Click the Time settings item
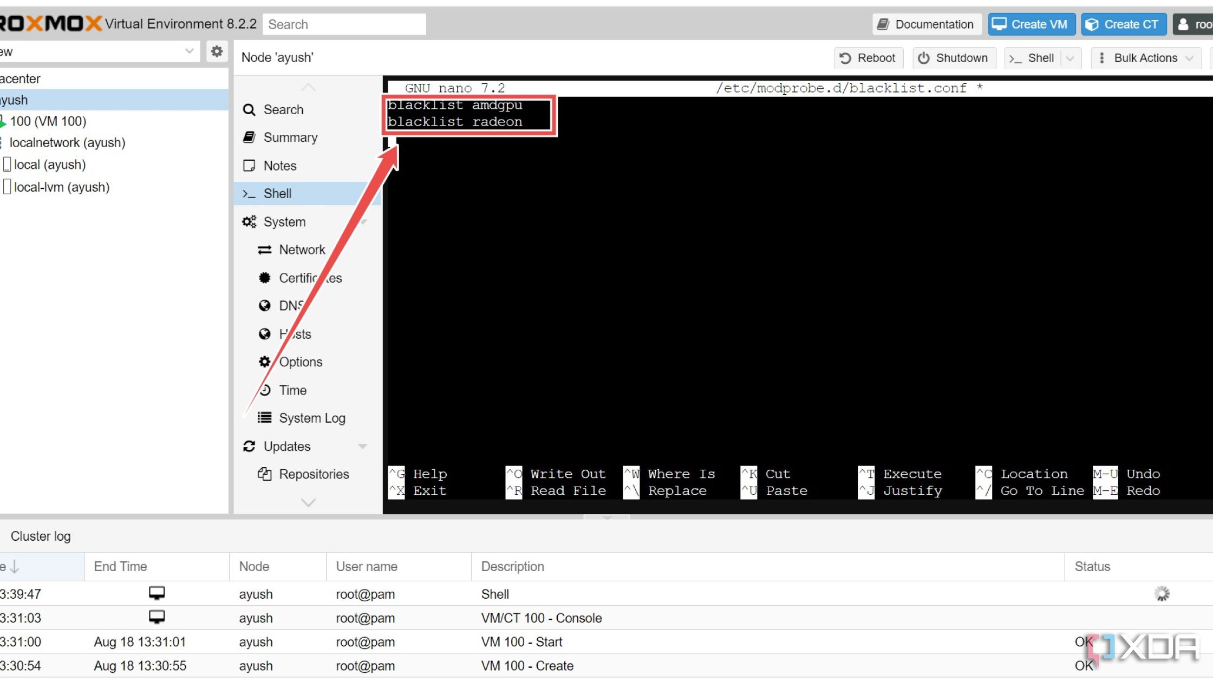 click(292, 390)
